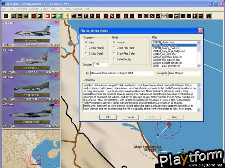Select the Normal mode radio button
Viewport: 225px width, 168px height.
point(114,42)
